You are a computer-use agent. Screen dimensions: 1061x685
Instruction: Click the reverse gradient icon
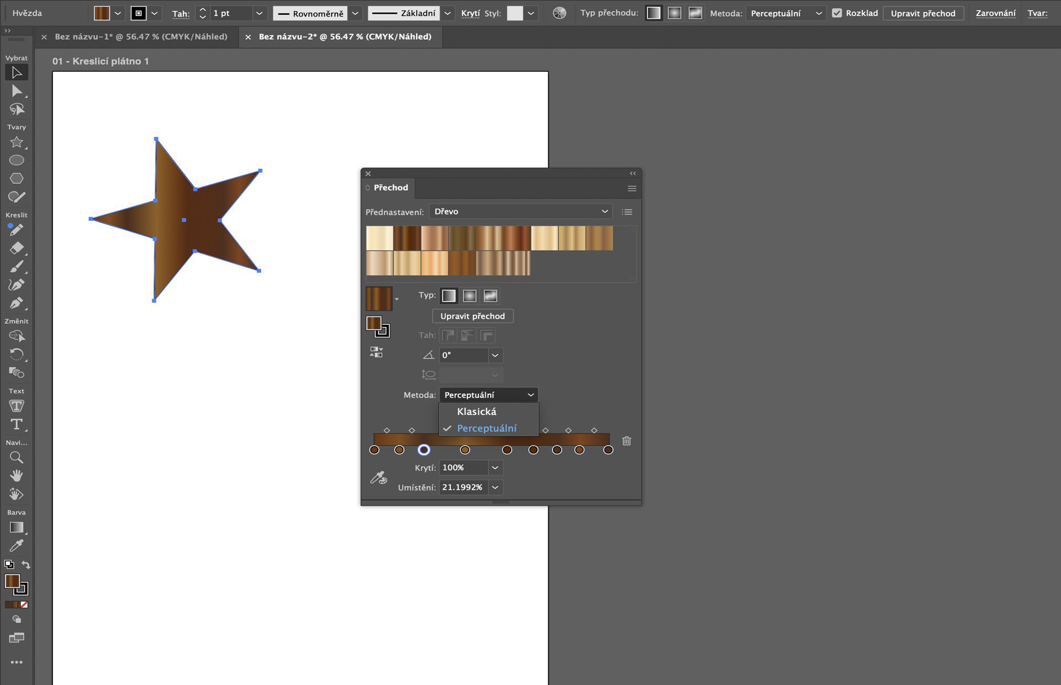pos(376,352)
